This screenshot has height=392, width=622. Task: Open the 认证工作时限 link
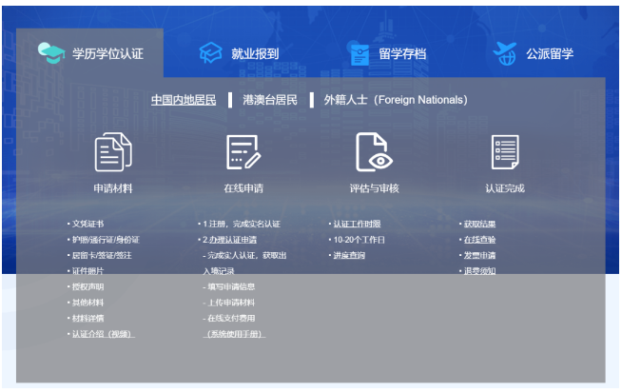(357, 224)
